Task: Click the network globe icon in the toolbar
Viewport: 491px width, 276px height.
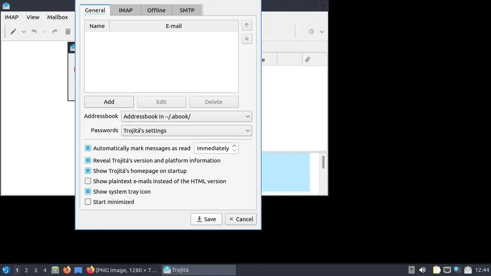Action: [x=311, y=31]
